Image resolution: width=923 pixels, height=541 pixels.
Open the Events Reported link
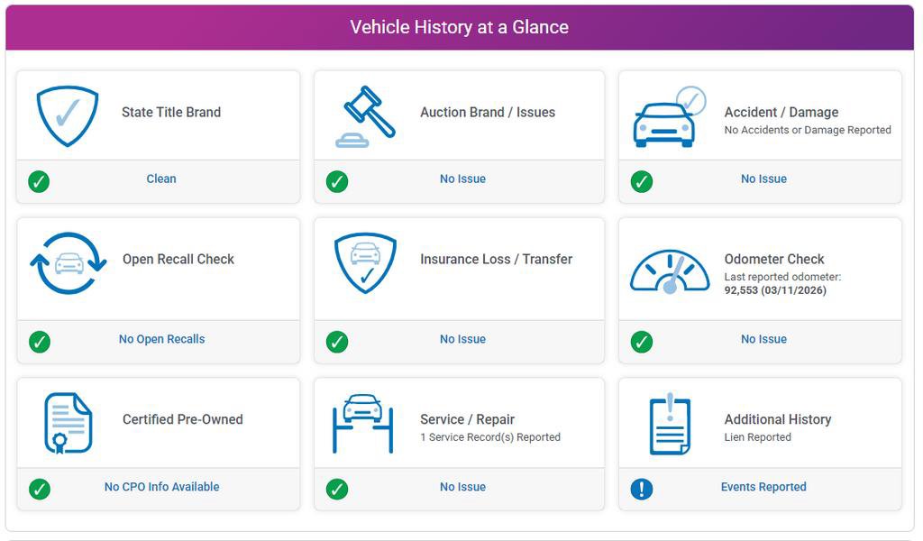(x=763, y=487)
